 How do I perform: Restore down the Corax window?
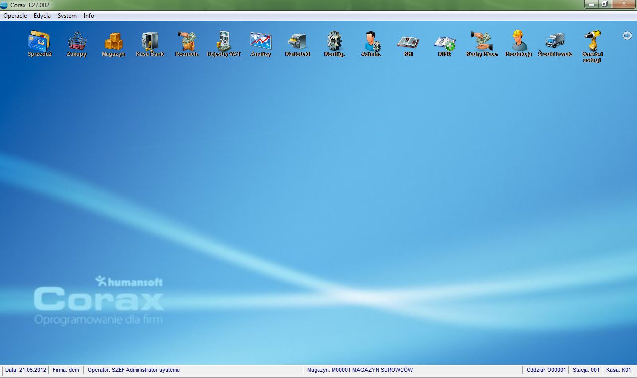[x=604, y=4]
